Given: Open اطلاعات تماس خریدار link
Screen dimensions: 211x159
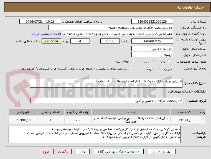Looking at the screenshot, I should click(x=46, y=34).
